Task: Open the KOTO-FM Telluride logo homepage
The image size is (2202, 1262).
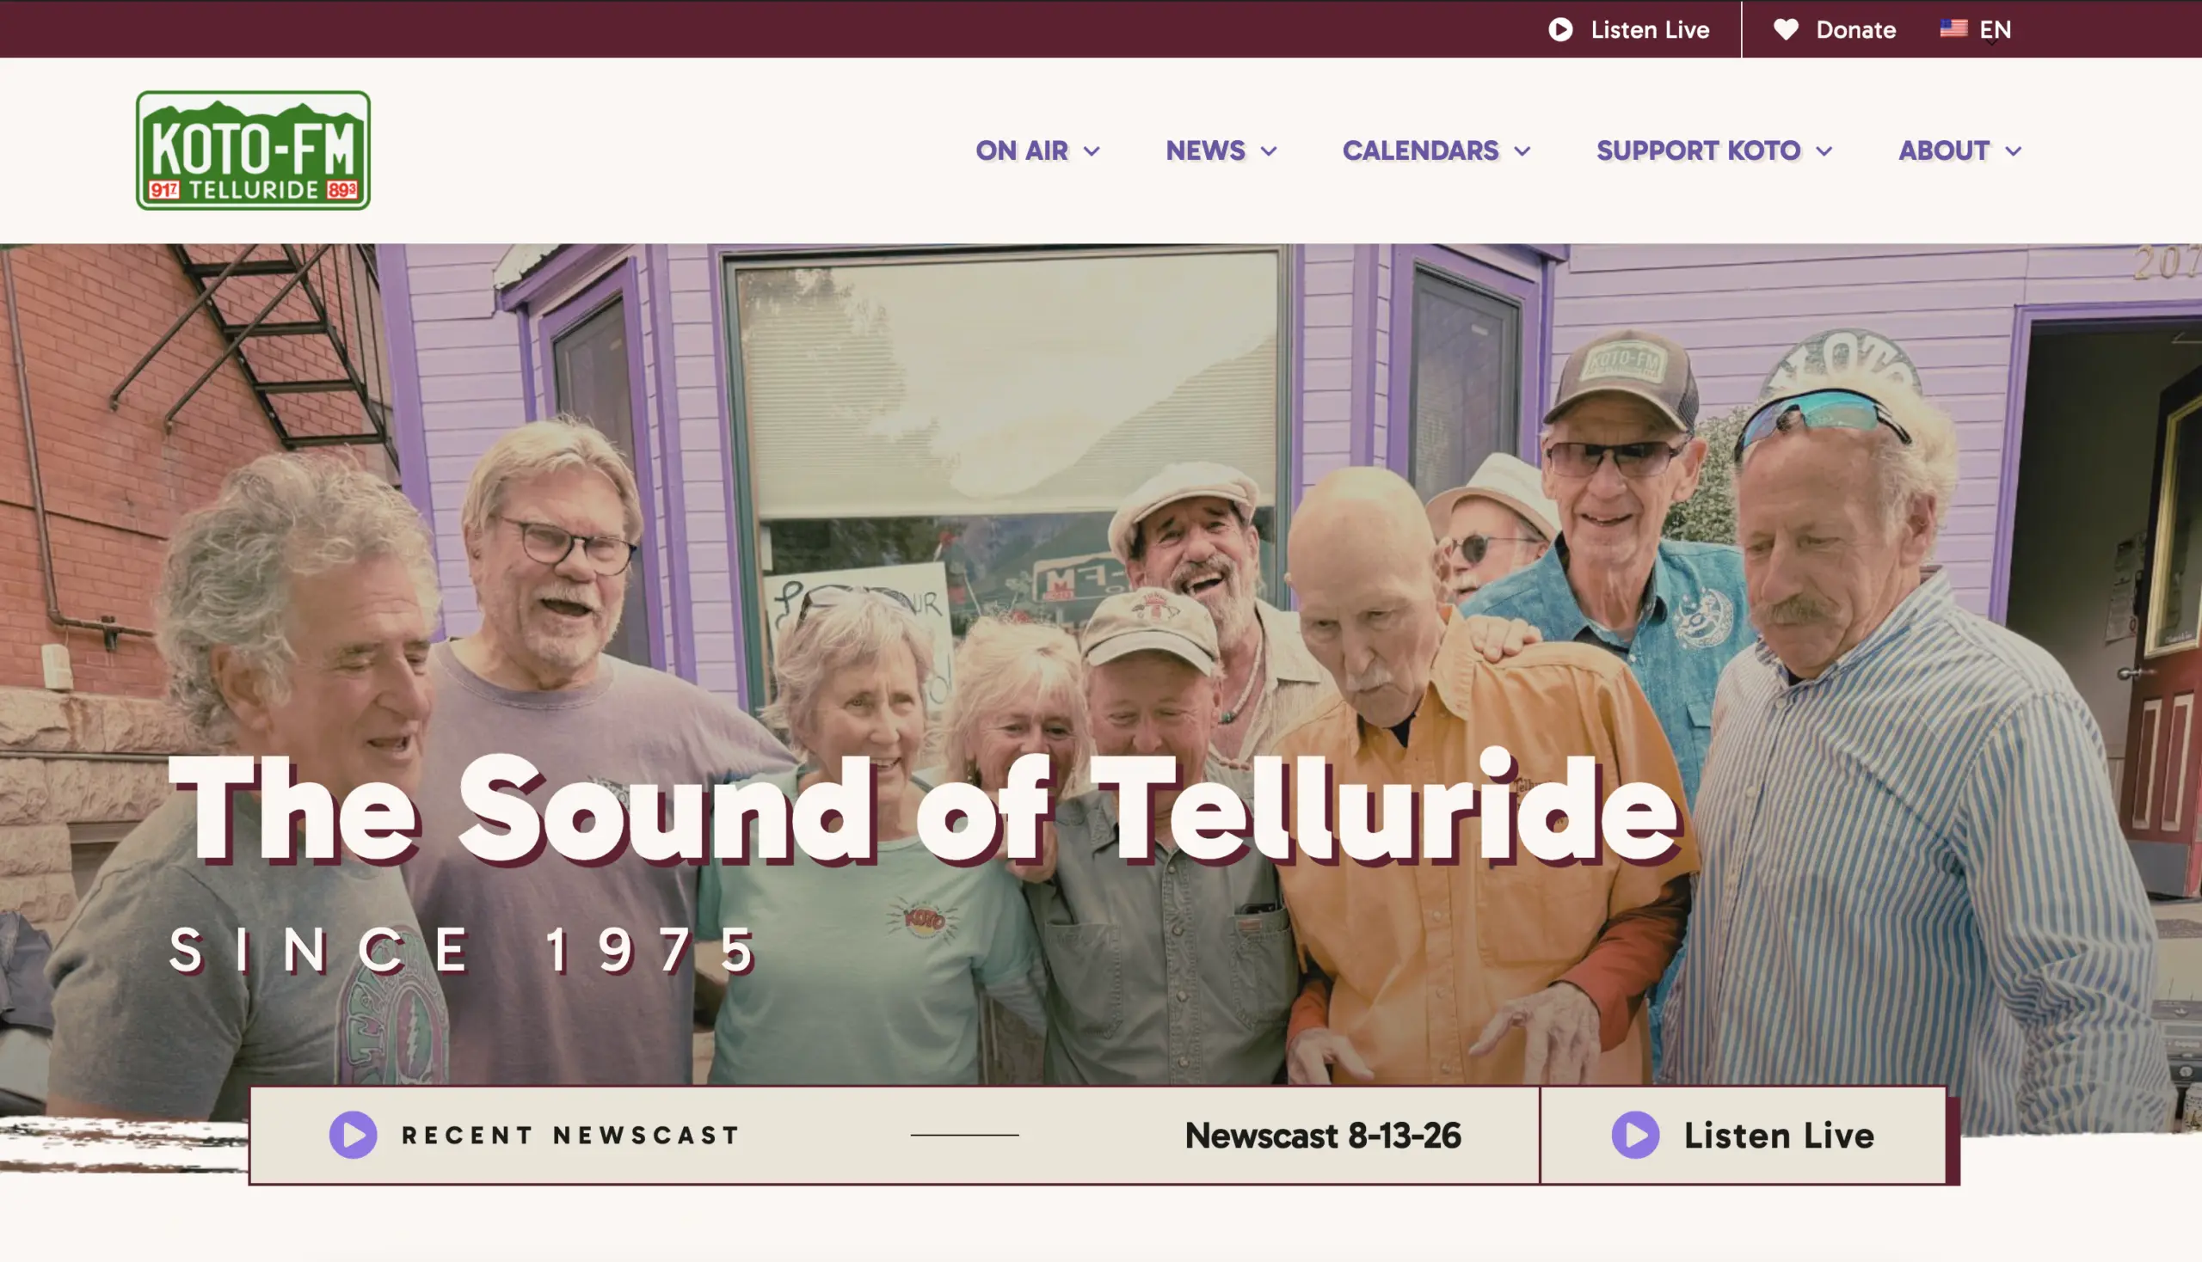Action: [253, 150]
